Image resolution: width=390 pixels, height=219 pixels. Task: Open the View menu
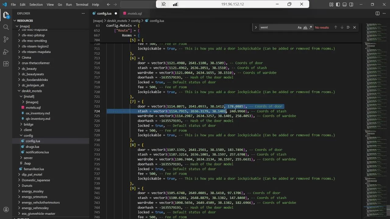pyautogui.click(x=50, y=5)
